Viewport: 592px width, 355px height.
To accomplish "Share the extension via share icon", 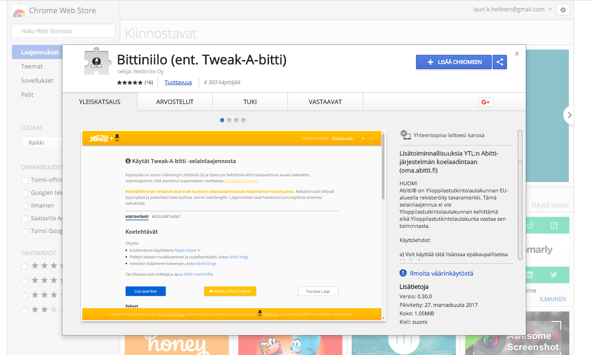I will pyautogui.click(x=500, y=62).
